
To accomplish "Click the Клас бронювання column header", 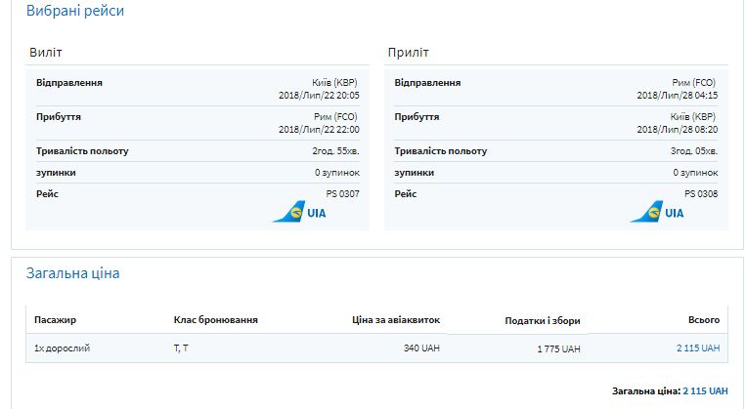I will click(215, 320).
